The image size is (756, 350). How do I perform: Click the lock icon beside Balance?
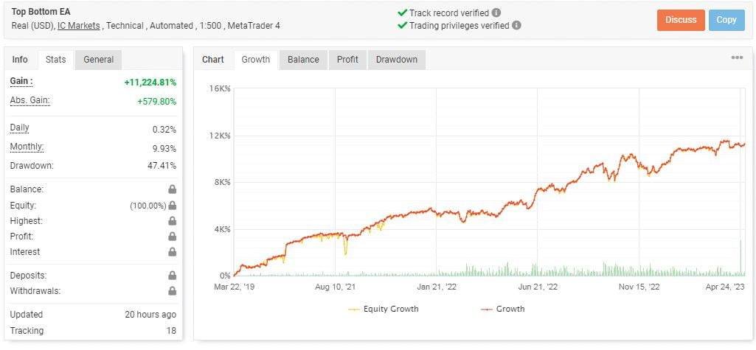point(172,189)
